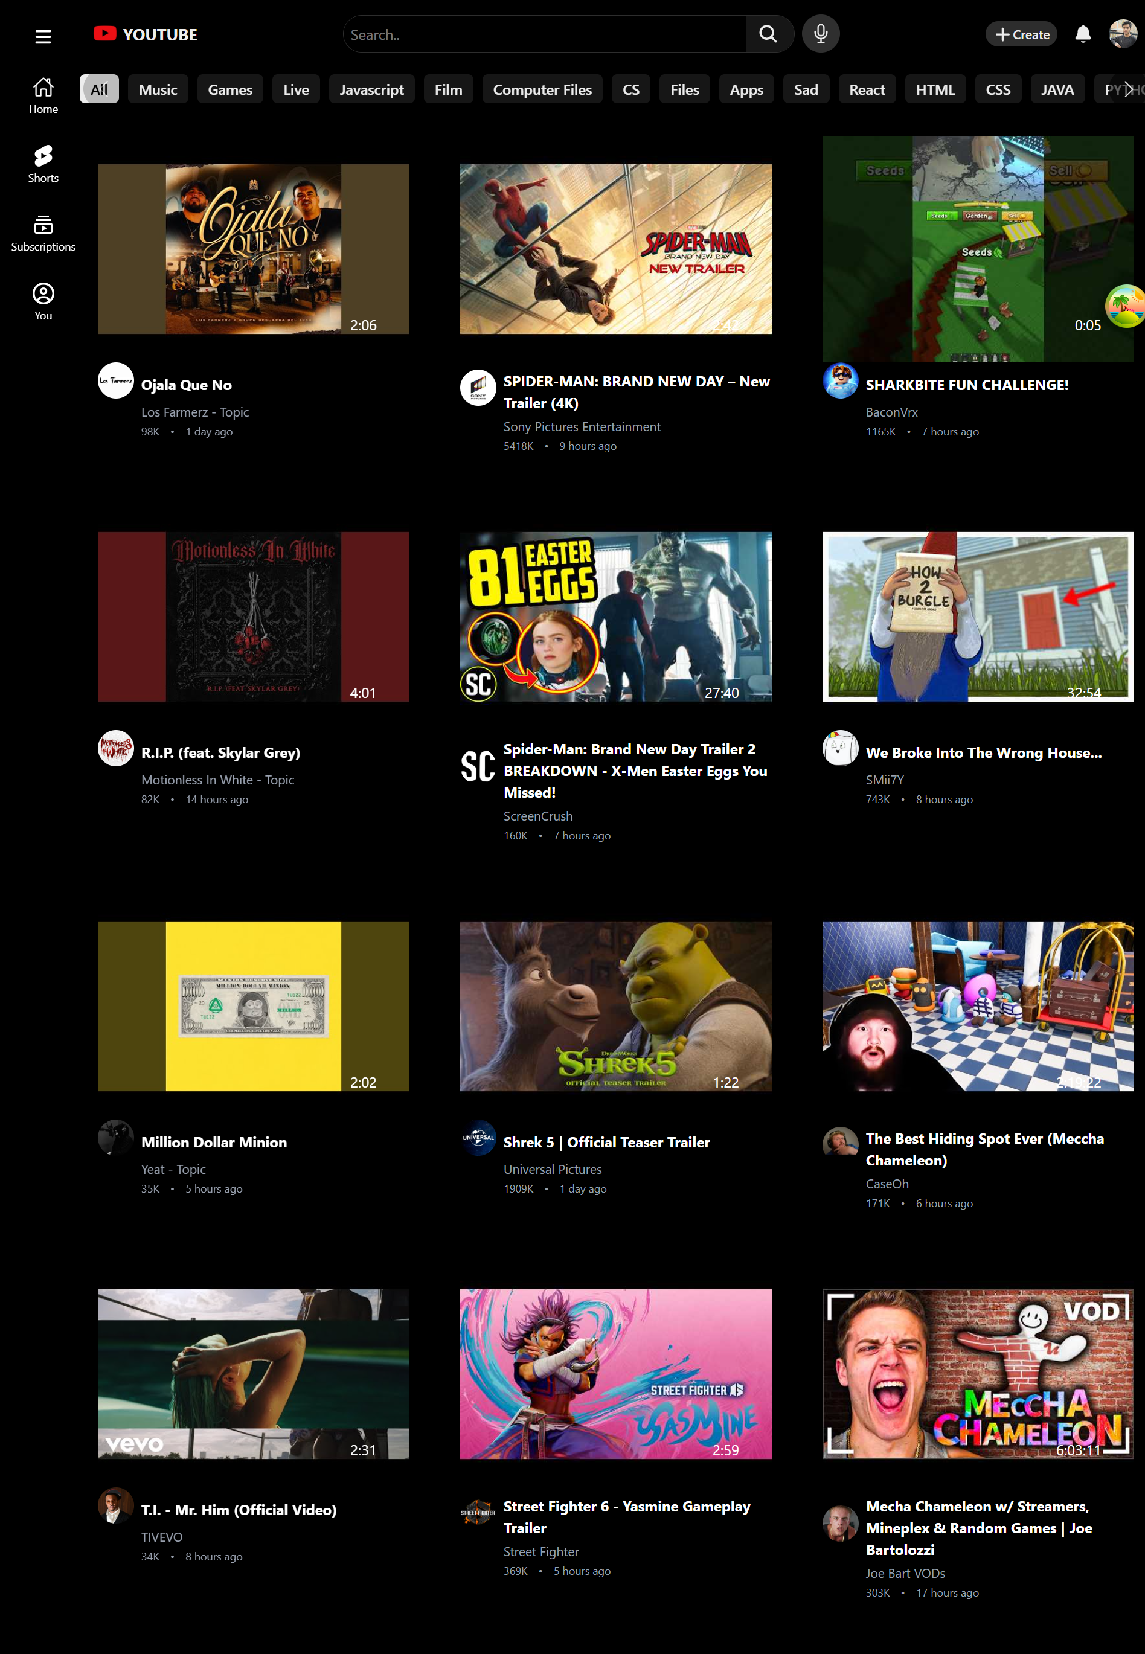Open Motionless In White channel avatar
Screen dimensions: 1145x1654
[x=115, y=748]
